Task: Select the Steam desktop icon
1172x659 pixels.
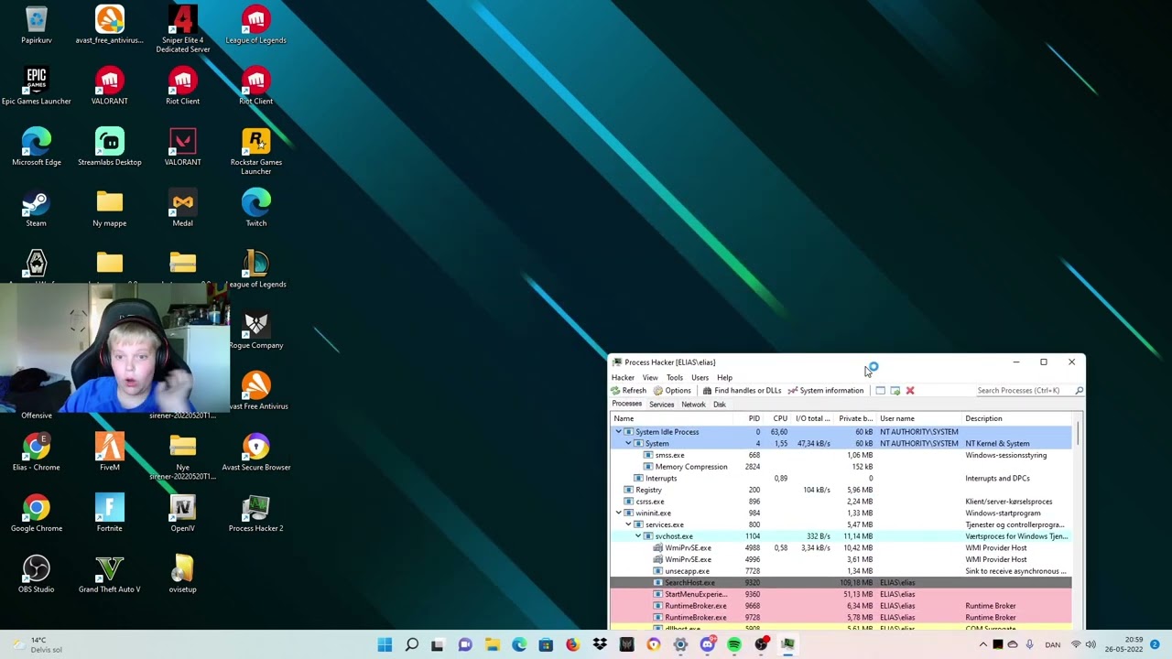Action: click(x=37, y=208)
